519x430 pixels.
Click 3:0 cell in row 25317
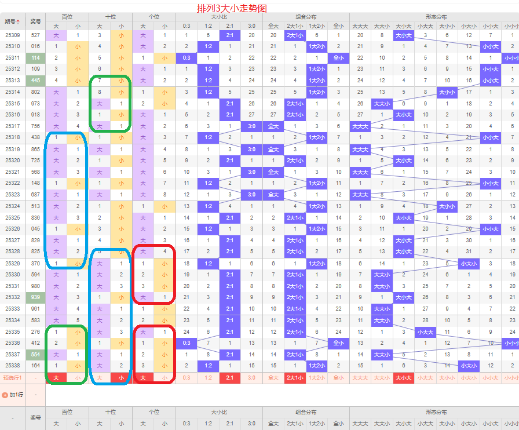tap(251, 126)
